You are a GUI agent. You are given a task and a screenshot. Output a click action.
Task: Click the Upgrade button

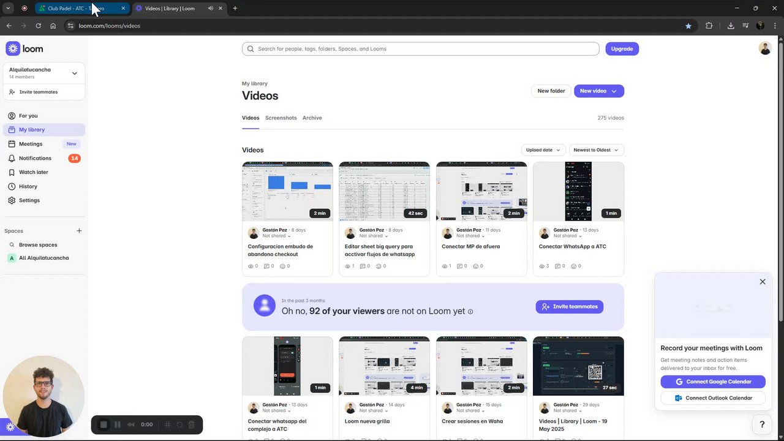(x=622, y=49)
